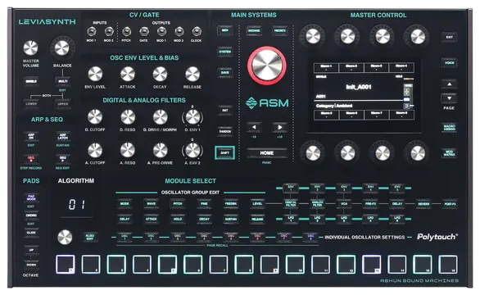The image size is (480, 295).
Task: Click the Category Ambient line on display
Action: click(334, 106)
